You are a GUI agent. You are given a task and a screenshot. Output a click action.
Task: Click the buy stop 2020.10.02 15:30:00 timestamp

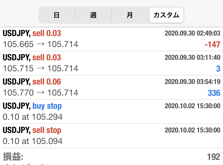(x=193, y=106)
